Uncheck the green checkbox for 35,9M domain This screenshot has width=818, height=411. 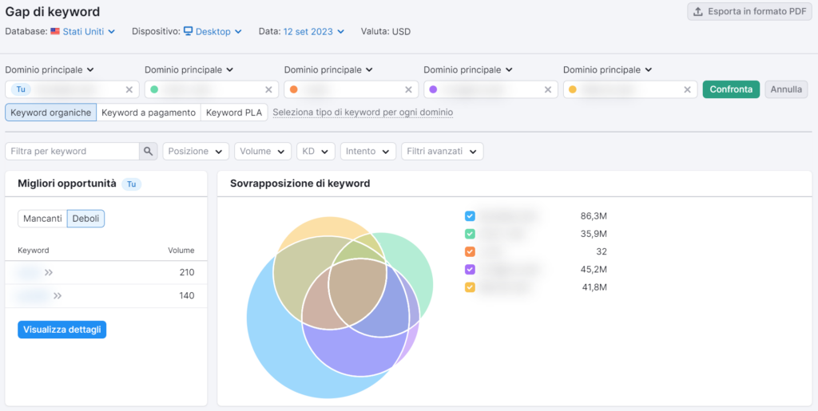point(470,234)
